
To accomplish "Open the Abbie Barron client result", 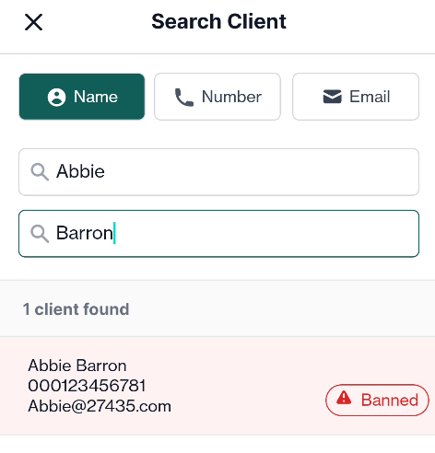I will pos(217,386).
